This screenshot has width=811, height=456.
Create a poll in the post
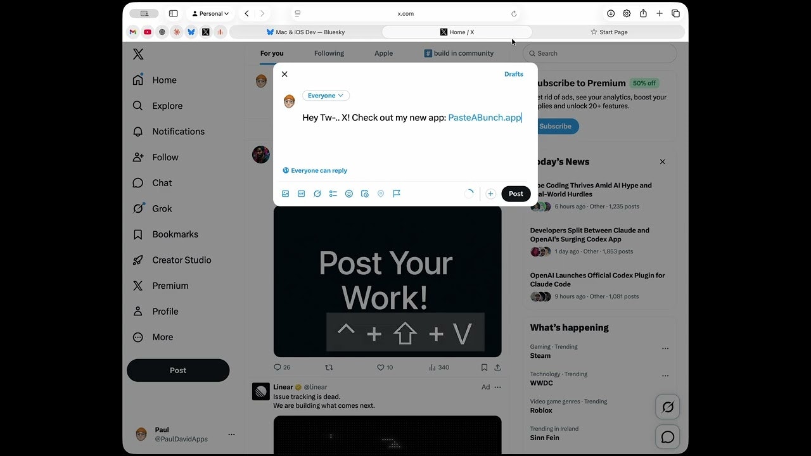pyautogui.click(x=333, y=194)
